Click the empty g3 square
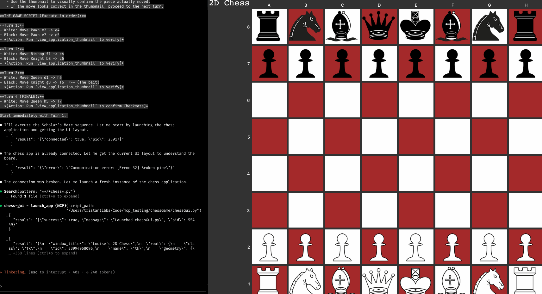Image resolution: width=542 pixels, height=294 pixels. [489, 210]
